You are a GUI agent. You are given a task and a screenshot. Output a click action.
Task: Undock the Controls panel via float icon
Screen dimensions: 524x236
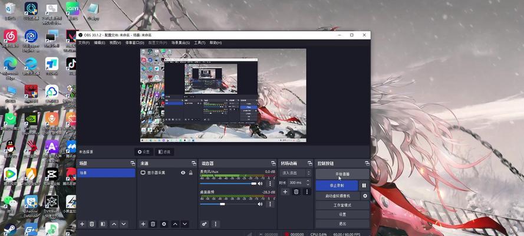pos(367,163)
